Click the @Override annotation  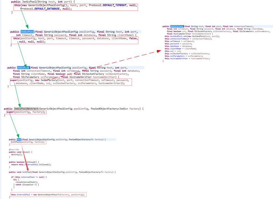click(14, 149)
